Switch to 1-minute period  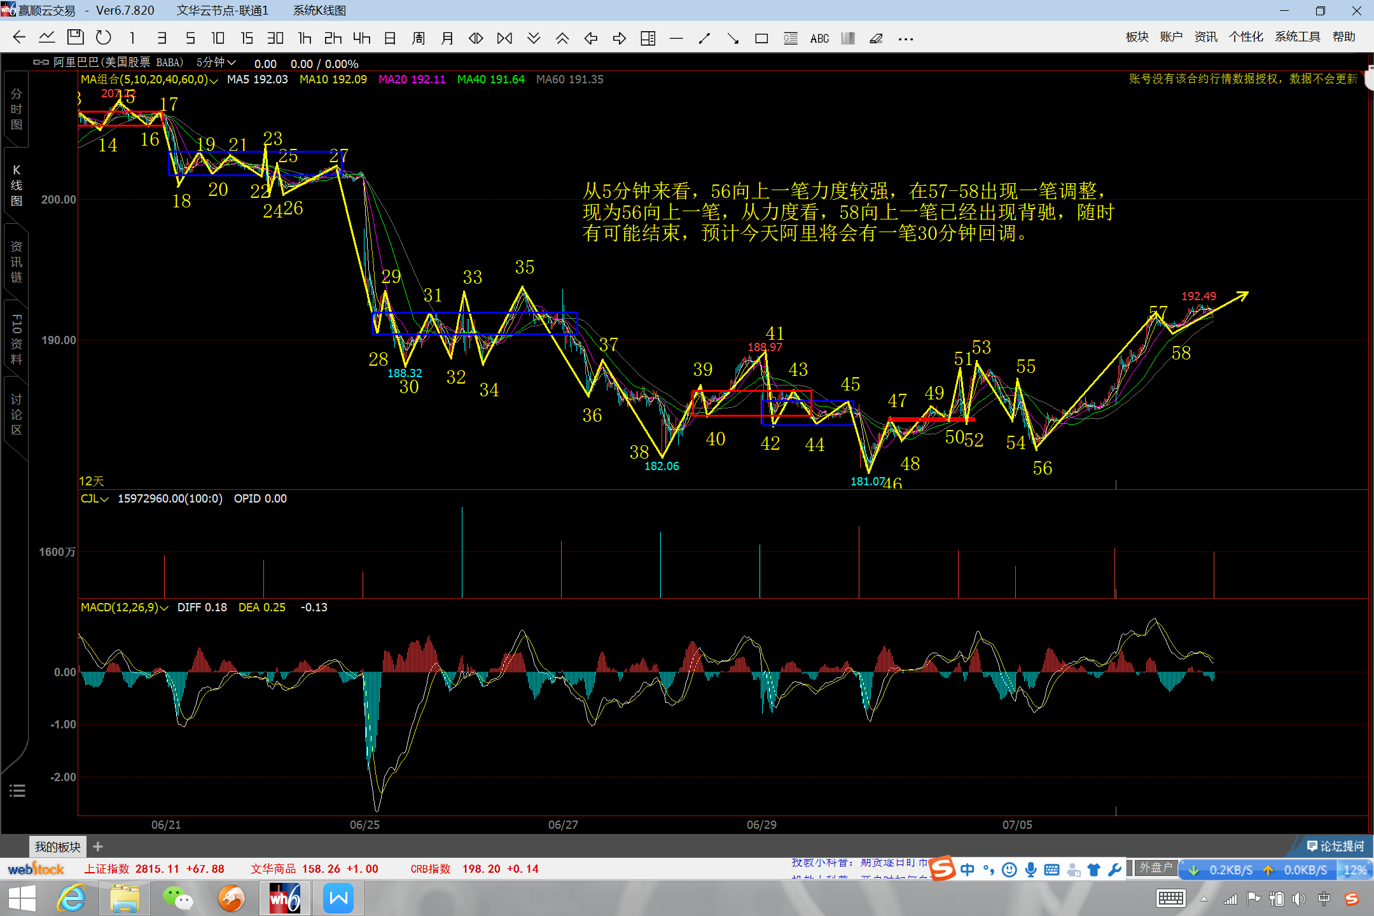132,38
